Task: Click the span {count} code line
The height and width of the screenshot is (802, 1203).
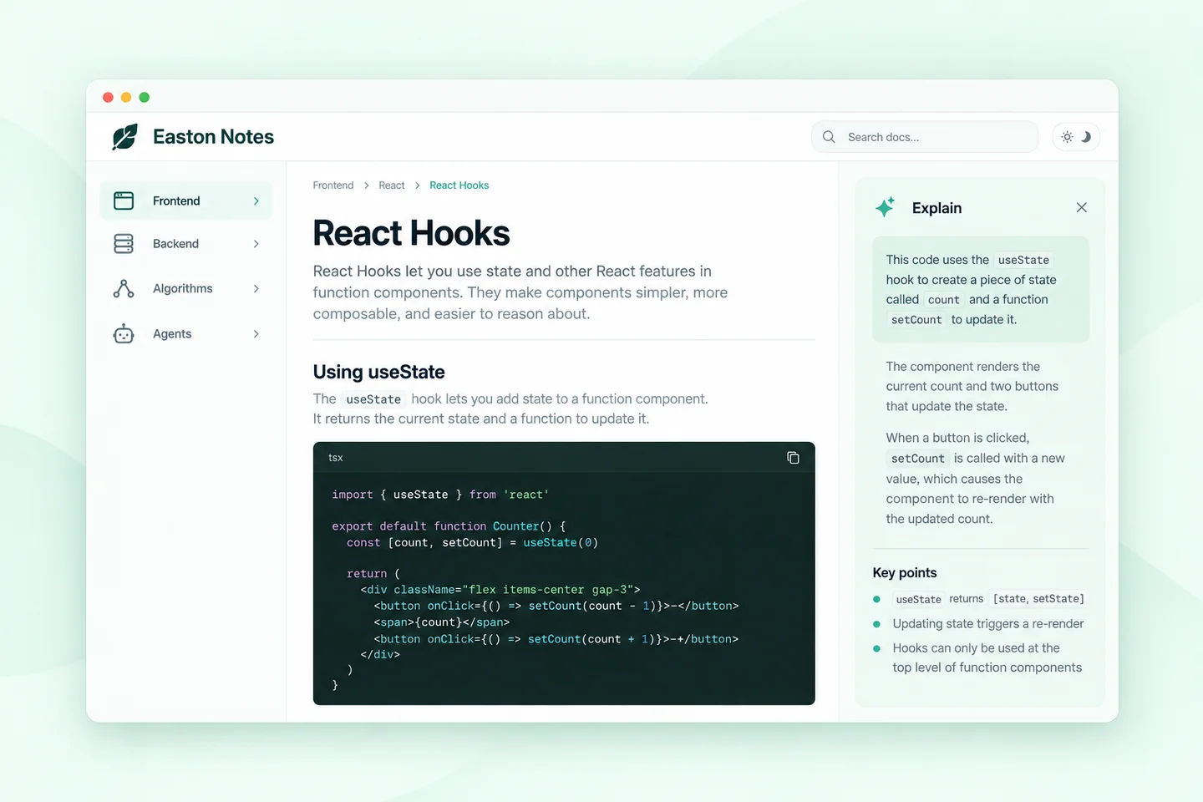Action: [x=442, y=622]
